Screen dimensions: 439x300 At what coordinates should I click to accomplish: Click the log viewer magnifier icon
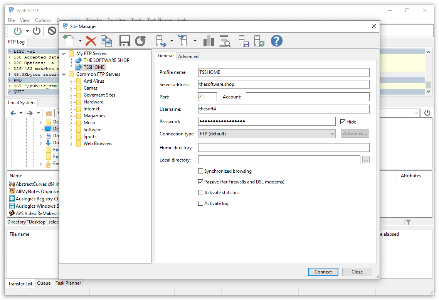point(224,41)
